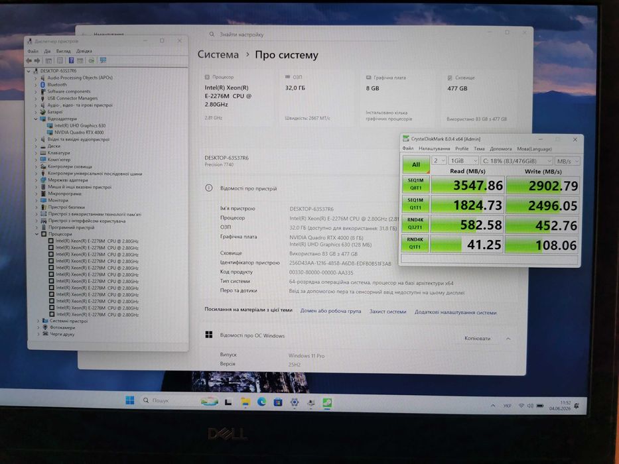This screenshot has height=464, width=619.
Task: Start all tests with the All button
Action: pos(416,164)
